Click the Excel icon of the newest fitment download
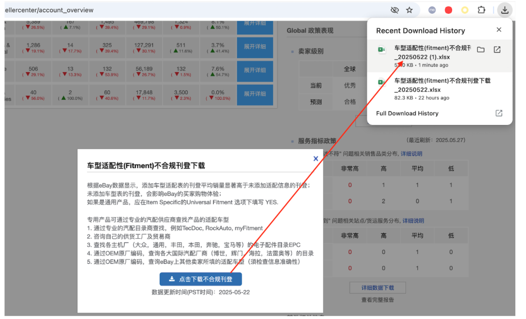This screenshot has height=319, width=526. (383, 50)
